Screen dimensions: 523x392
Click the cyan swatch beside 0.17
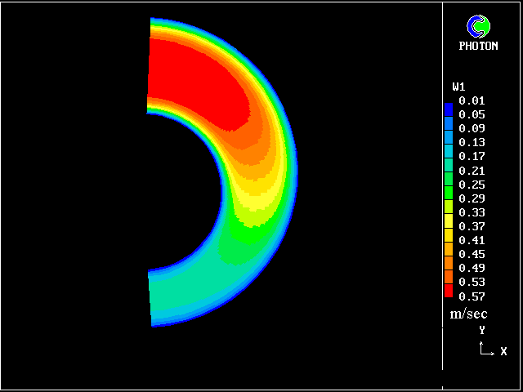(x=448, y=156)
